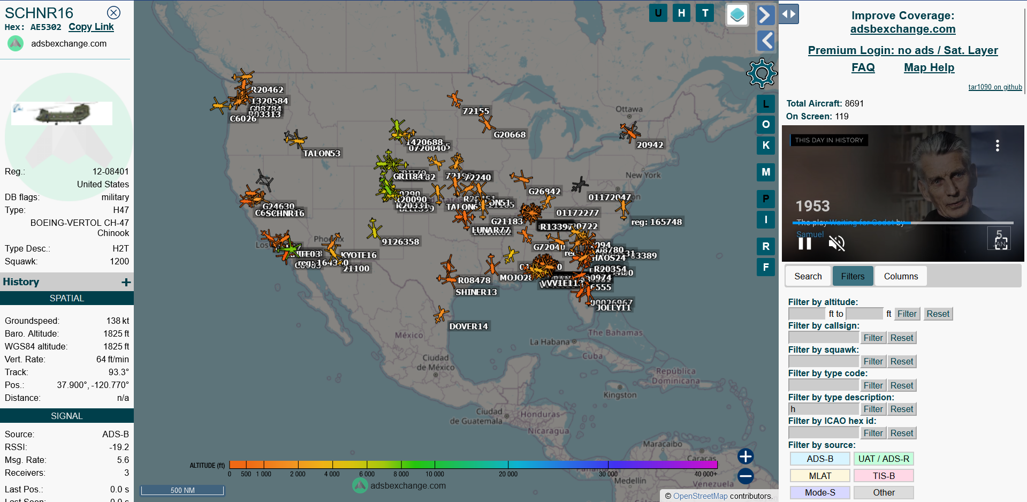1027x502 pixels.
Task: Toggle the R map button
Action: [766, 246]
